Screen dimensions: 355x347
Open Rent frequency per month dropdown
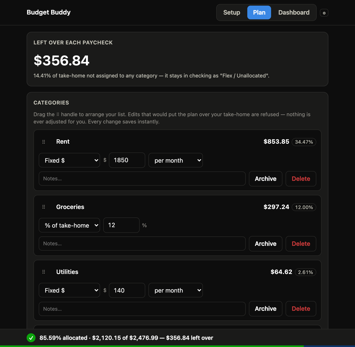(175, 160)
